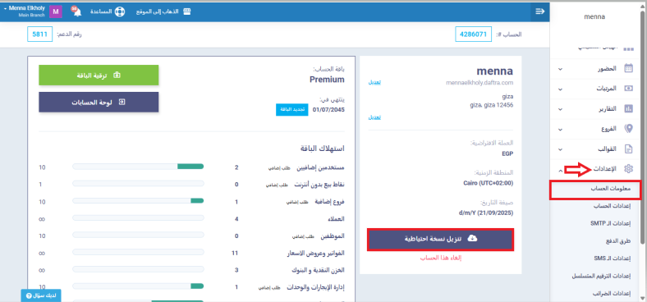Viewport: 647px width, 302px height.
Task: Expand the التقارير menu chevron
Action: 560,109
